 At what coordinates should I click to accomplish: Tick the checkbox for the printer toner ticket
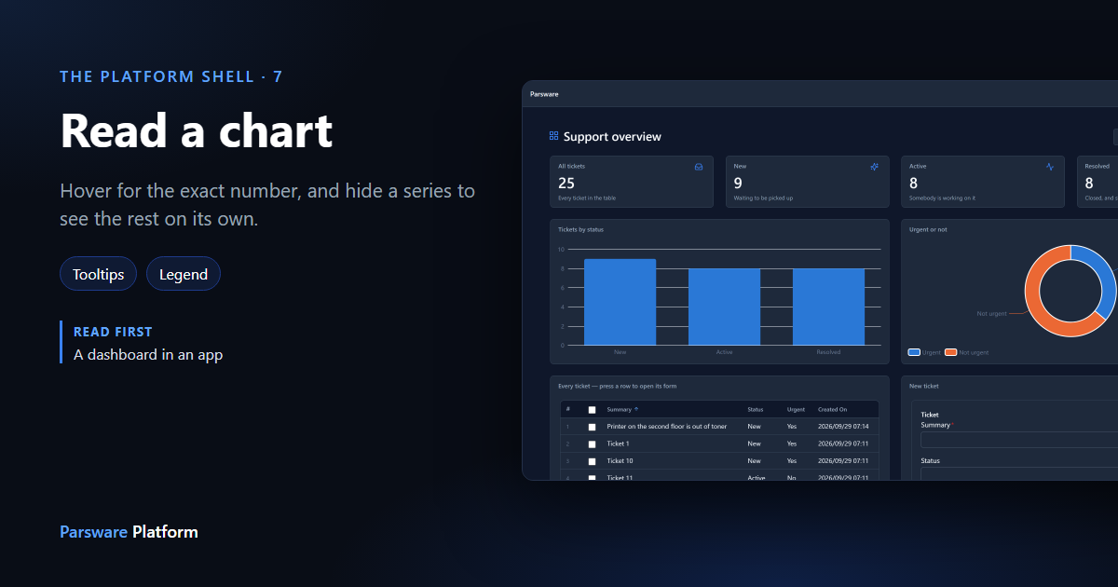coord(592,427)
